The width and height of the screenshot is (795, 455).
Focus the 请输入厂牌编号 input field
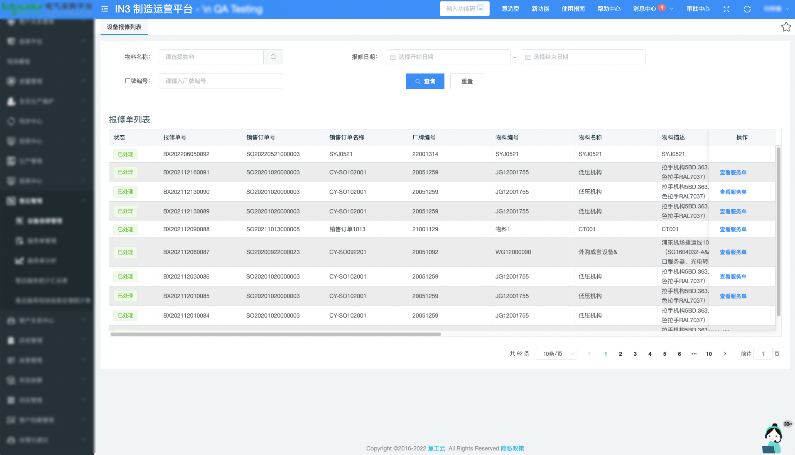(x=221, y=81)
